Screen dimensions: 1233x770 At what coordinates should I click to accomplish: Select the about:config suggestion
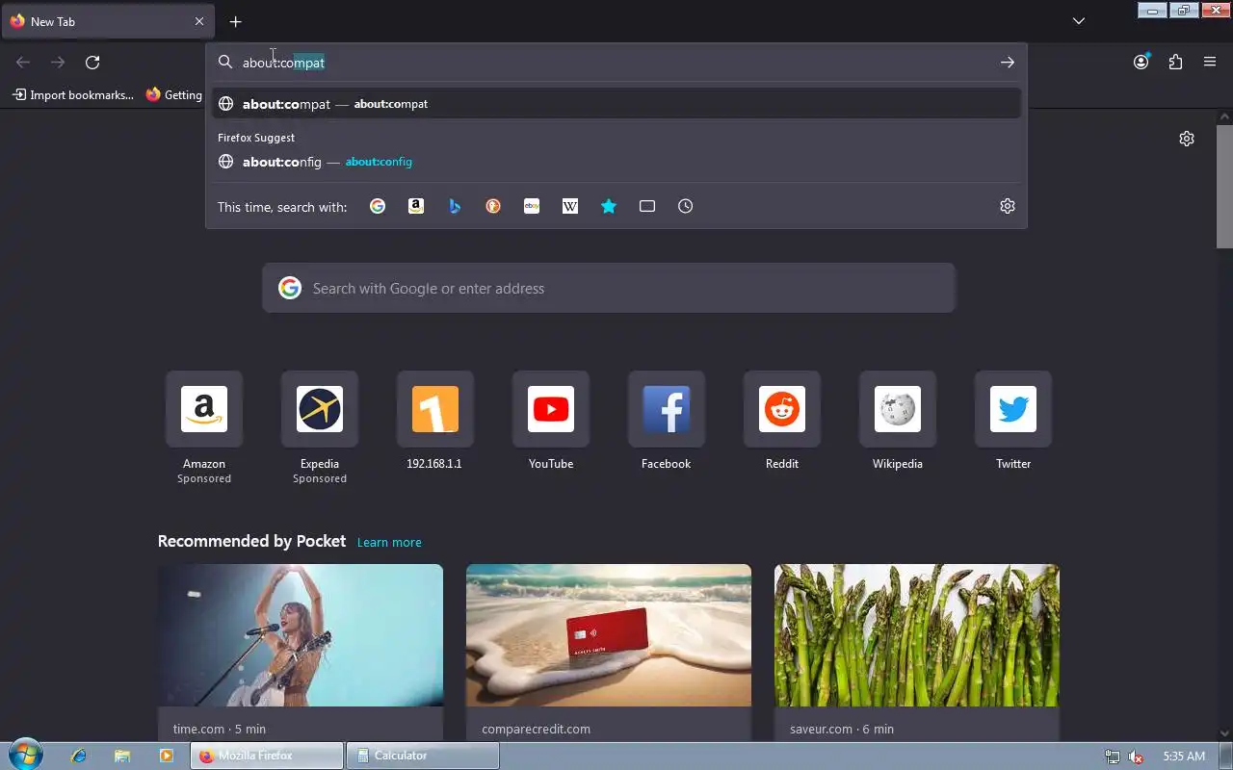point(616,162)
